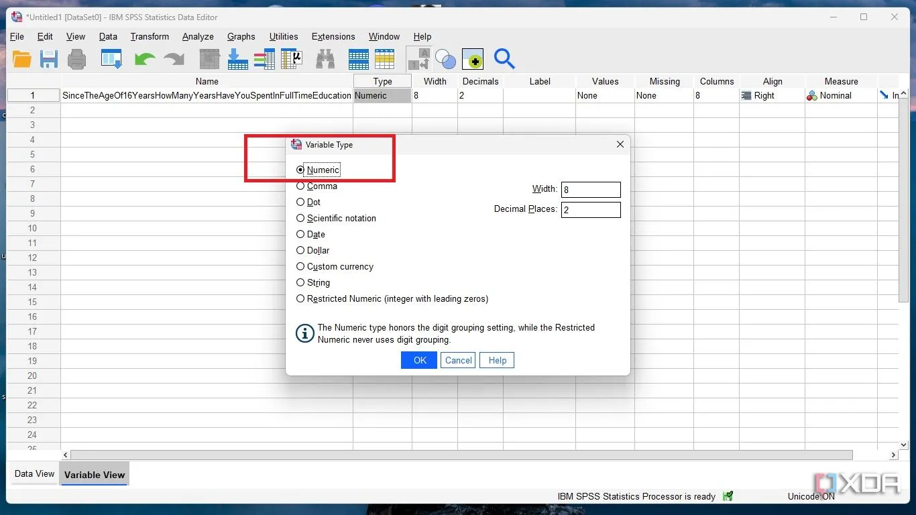Open the Right alignment cell dropdown
Viewport: 916px width, 515px height.
772,95
